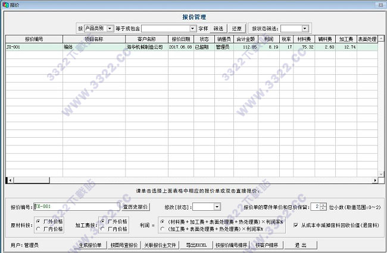387x253 pixels.
Task: Click the 12.74 processing fee cell
Action: (346, 47)
